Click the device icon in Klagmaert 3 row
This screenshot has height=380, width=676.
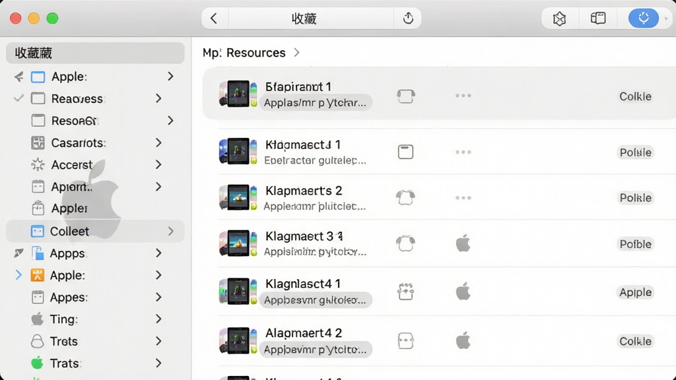click(x=406, y=243)
